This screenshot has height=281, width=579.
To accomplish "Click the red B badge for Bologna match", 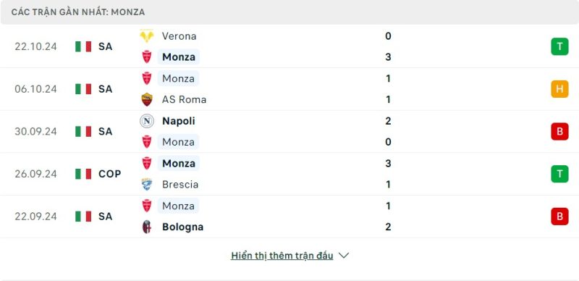I will [559, 217].
